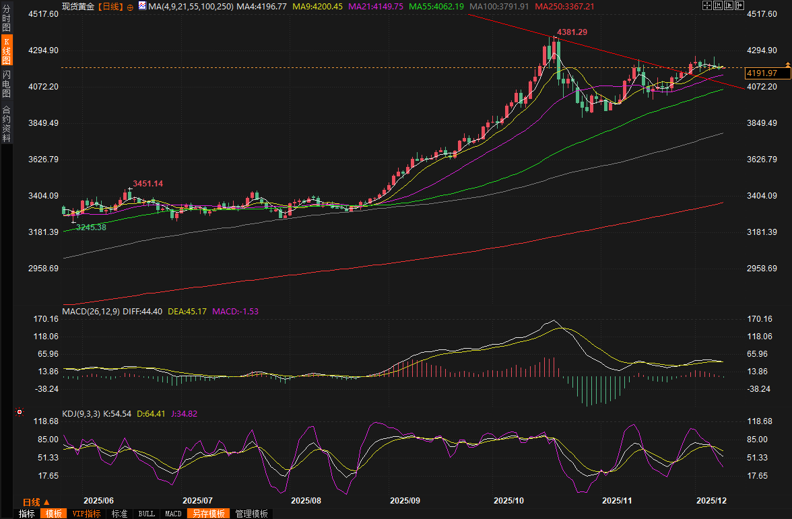Select the K线图 side tab

6,51
